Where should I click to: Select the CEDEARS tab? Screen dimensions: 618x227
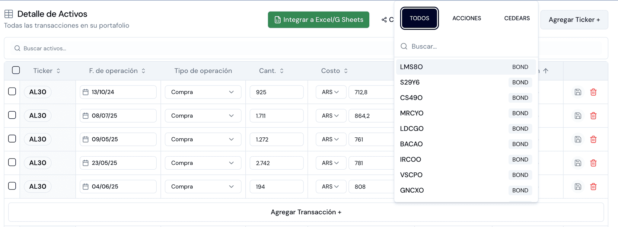point(517,18)
